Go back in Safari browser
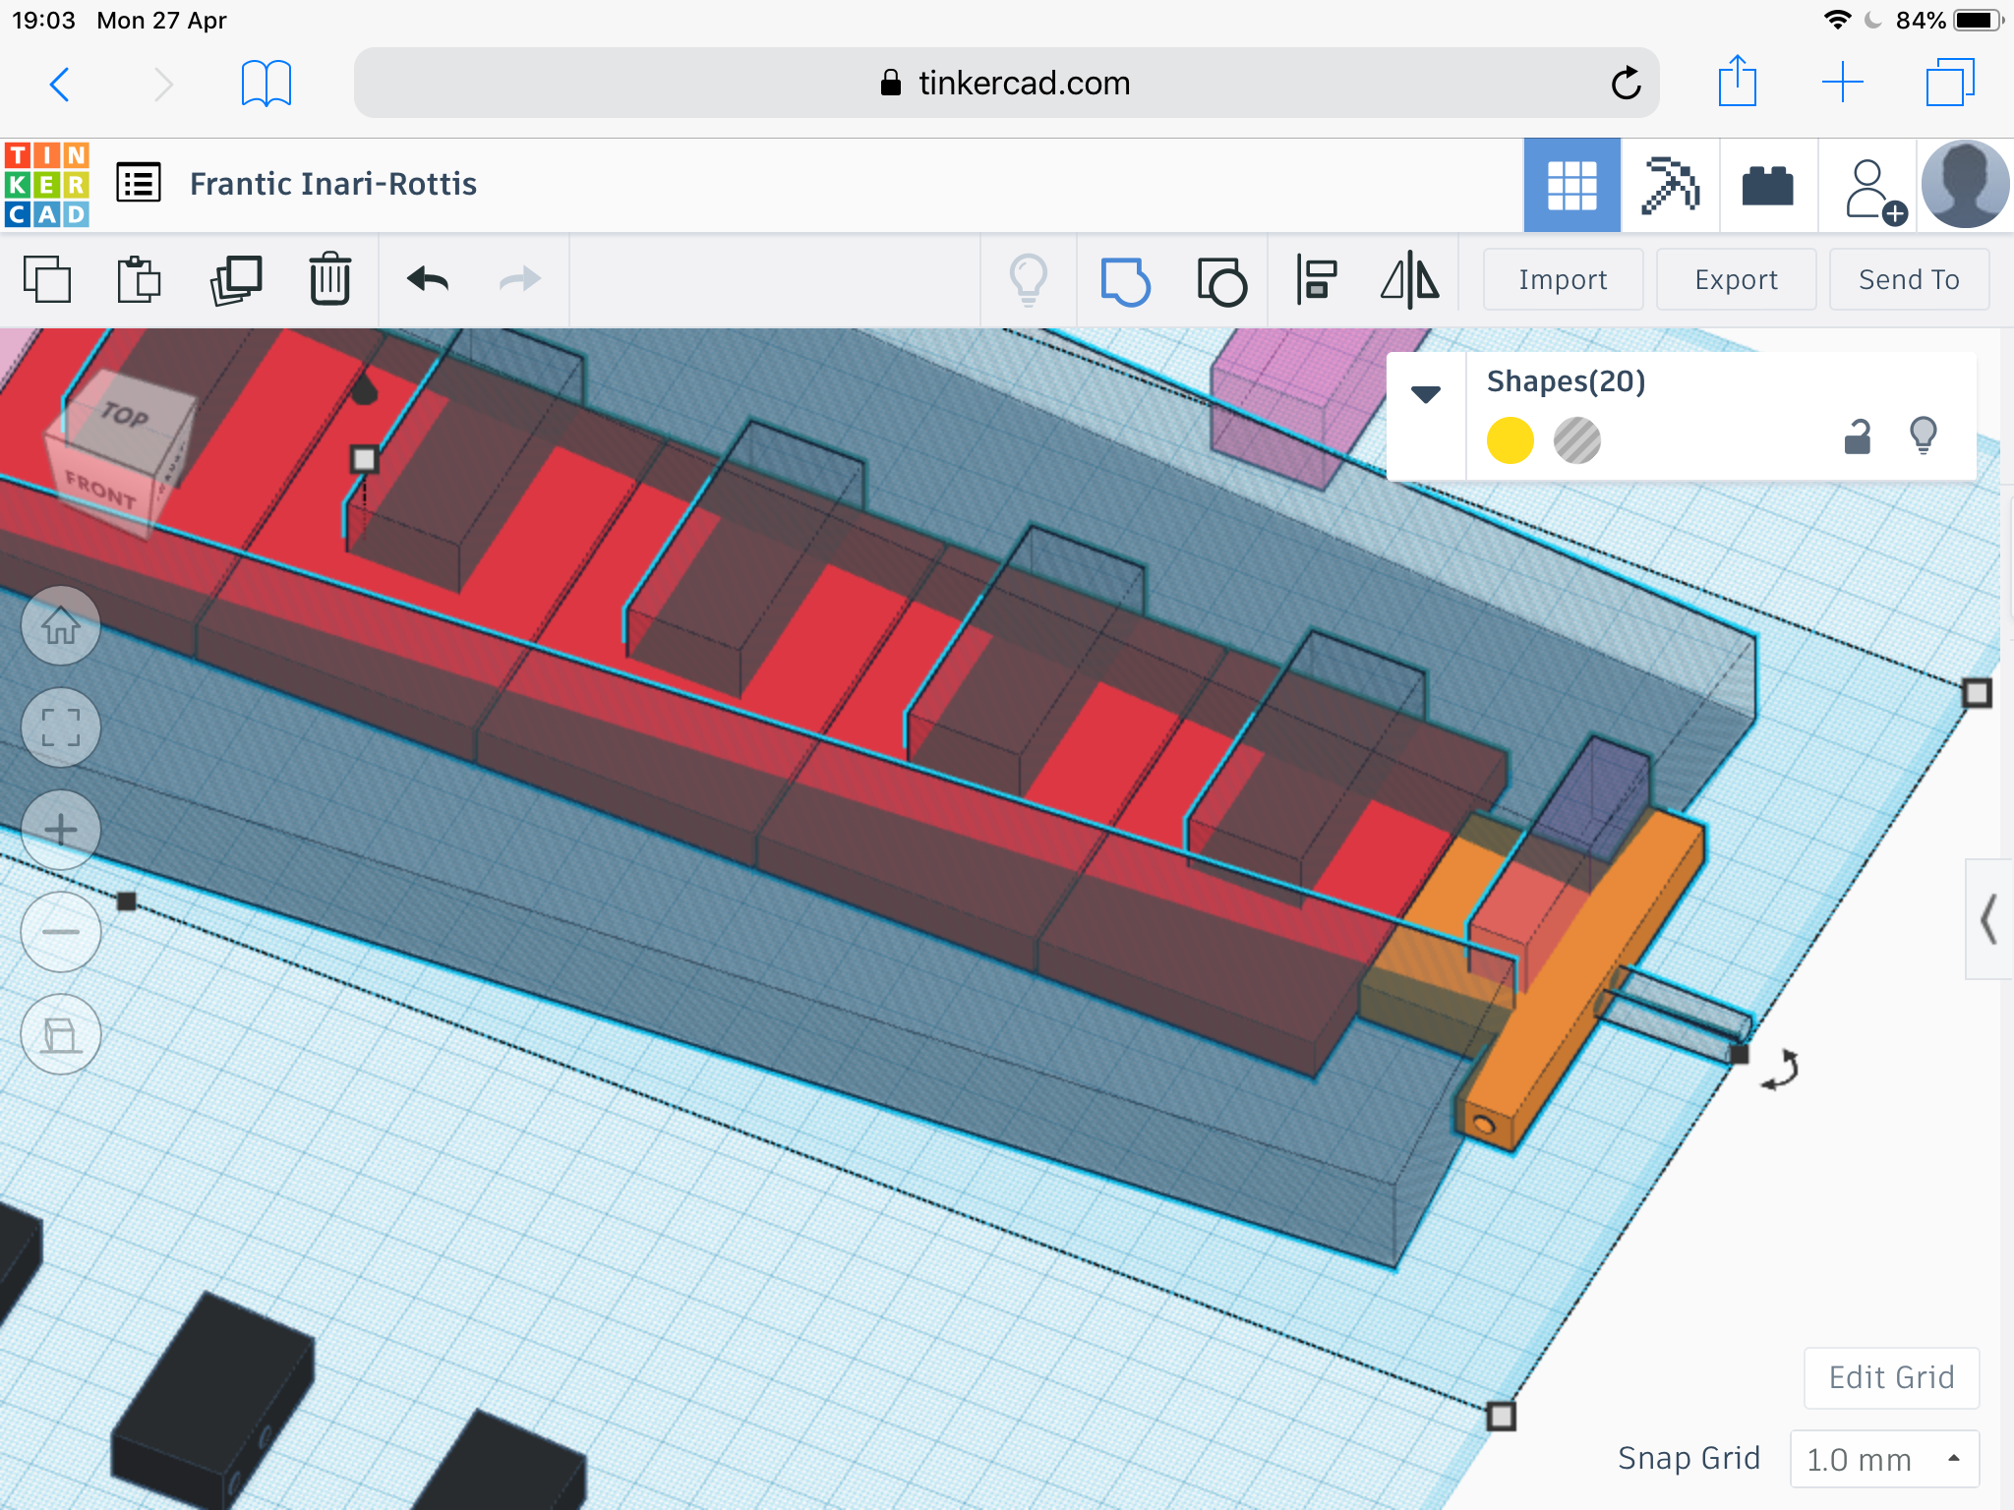Screen dimensions: 2014x1510 click(x=60, y=84)
